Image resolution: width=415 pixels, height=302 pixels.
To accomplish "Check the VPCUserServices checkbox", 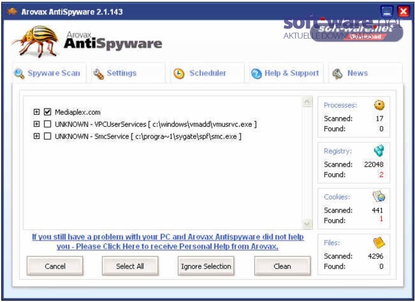I will coord(47,124).
